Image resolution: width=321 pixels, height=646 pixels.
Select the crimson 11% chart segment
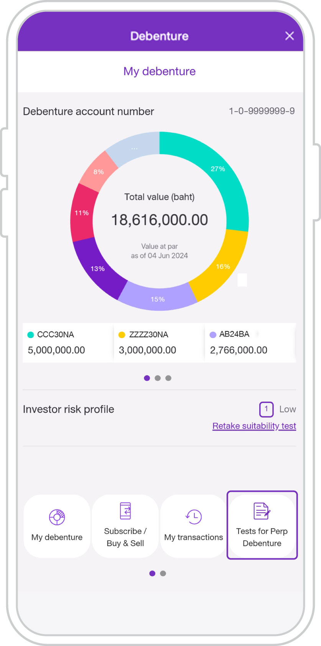click(x=82, y=213)
